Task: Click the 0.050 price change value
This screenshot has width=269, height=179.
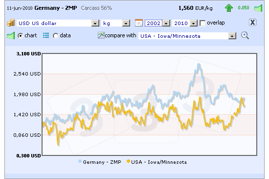Action: 244,8
